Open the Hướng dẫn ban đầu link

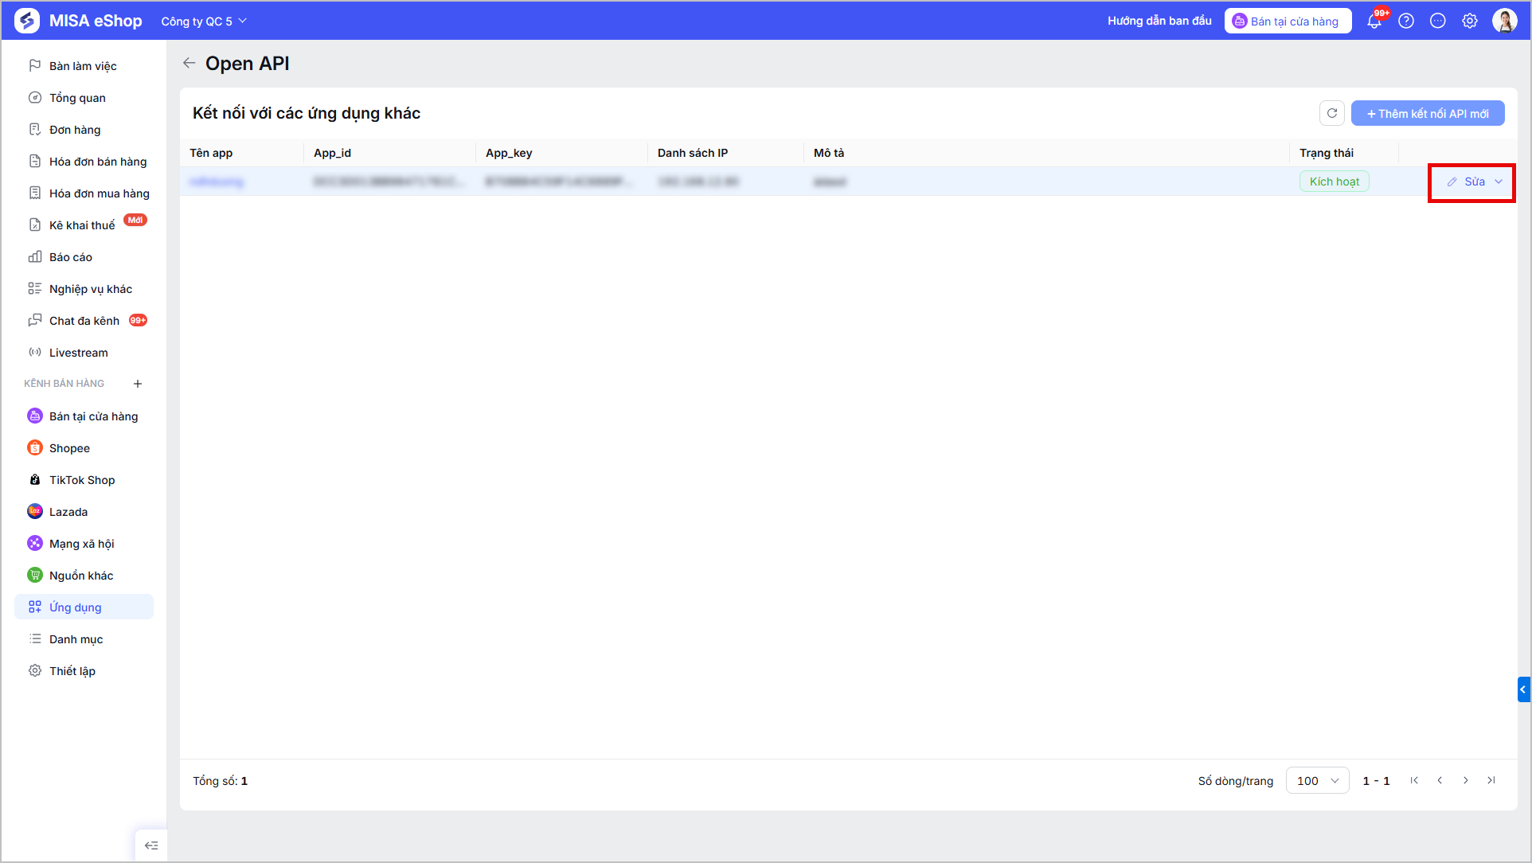[x=1159, y=21]
